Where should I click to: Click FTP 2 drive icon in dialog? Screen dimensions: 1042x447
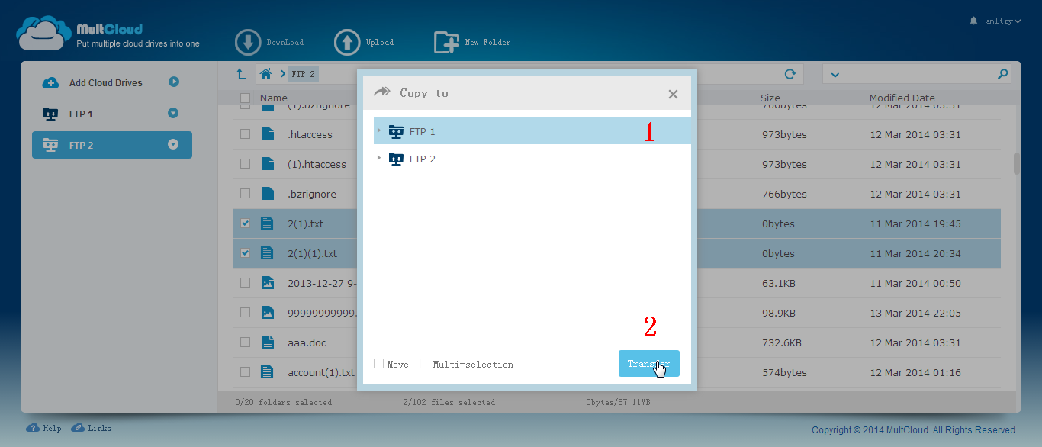pyautogui.click(x=396, y=159)
